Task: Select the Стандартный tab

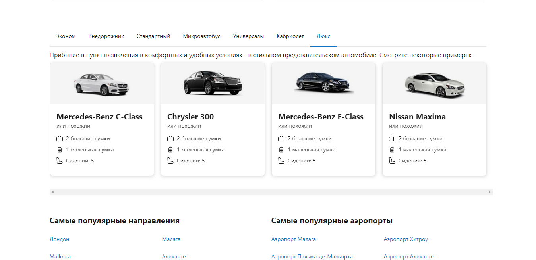Action: coord(153,36)
